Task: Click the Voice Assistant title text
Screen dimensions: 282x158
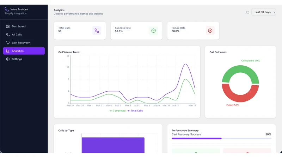Action: click(x=19, y=9)
